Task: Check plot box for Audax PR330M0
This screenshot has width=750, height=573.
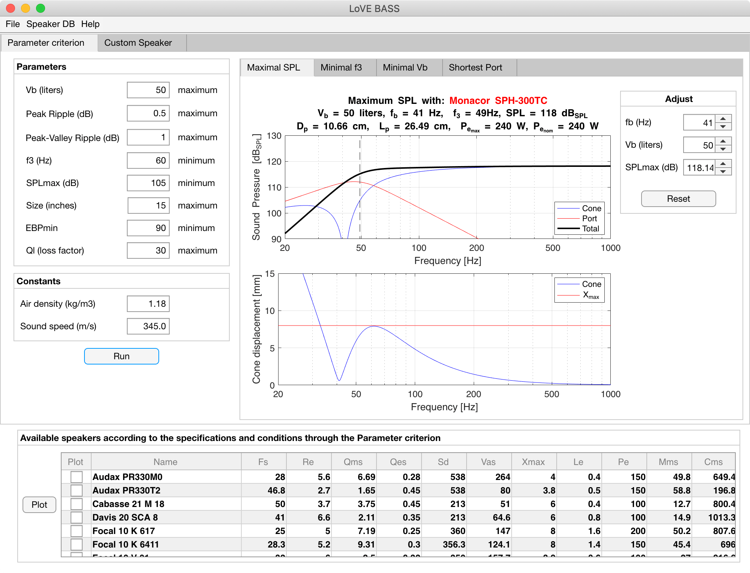Action: pyautogui.click(x=77, y=477)
